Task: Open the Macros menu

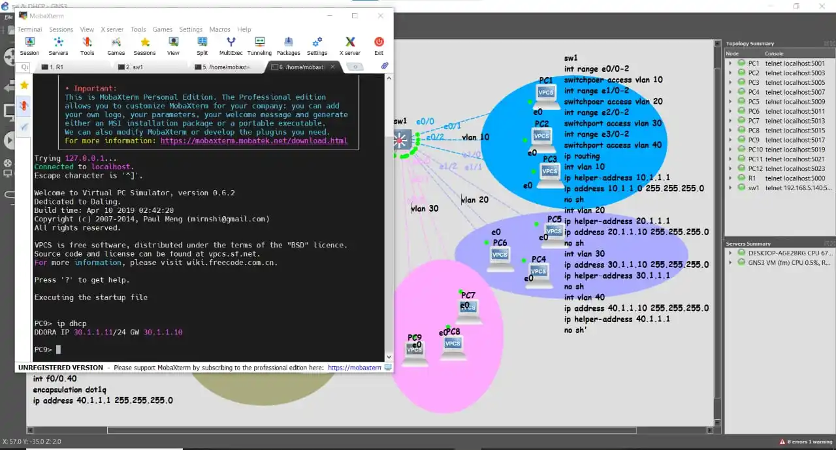Action: (x=220, y=29)
